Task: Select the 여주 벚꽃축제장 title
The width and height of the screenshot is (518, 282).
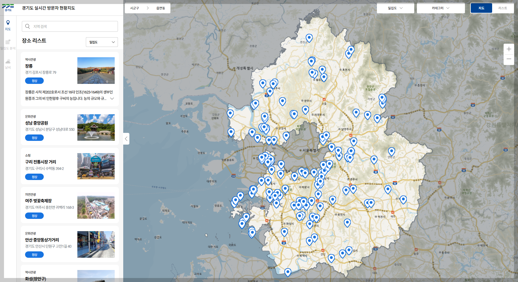Action: (x=38, y=201)
